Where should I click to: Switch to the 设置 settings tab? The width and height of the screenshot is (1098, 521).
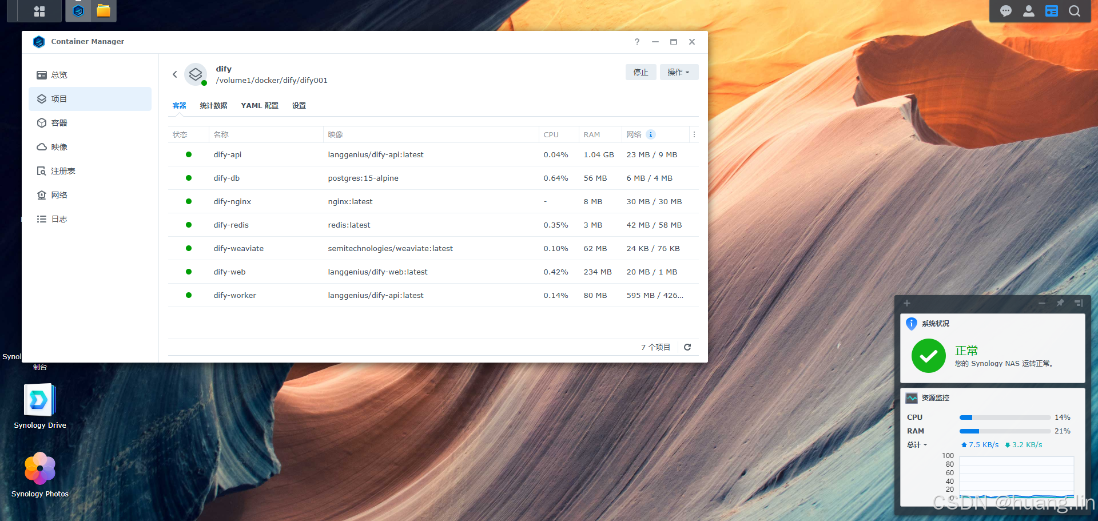[x=299, y=106]
